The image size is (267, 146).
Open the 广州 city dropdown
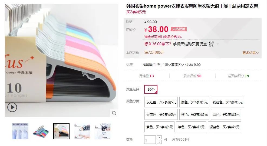pyautogui.click(x=166, y=65)
